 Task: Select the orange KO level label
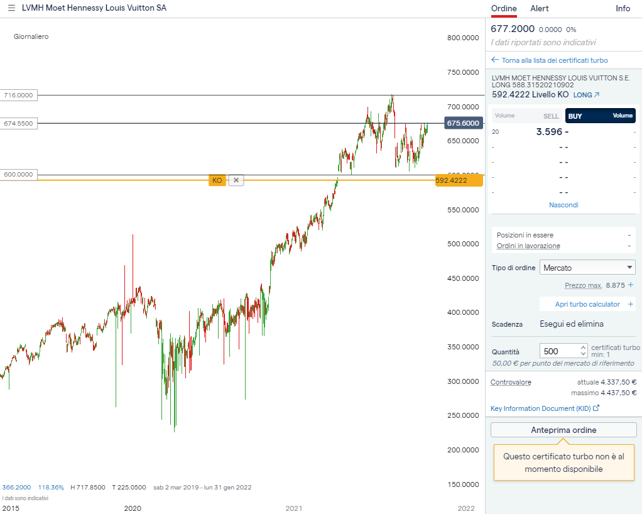pyautogui.click(x=217, y=180)
